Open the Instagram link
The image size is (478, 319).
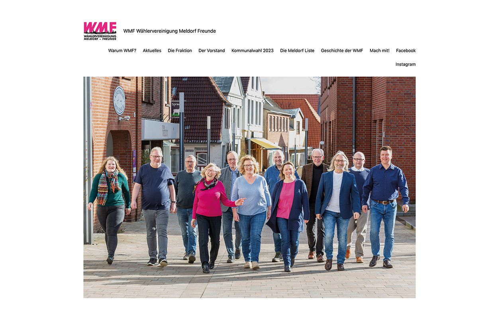coord(406,64)
